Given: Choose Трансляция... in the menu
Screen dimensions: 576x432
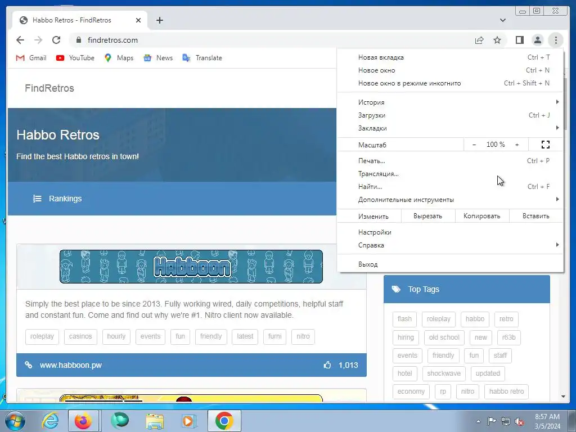Looking at the screenshot, I should pyautogui.click(x=450, y=173).
